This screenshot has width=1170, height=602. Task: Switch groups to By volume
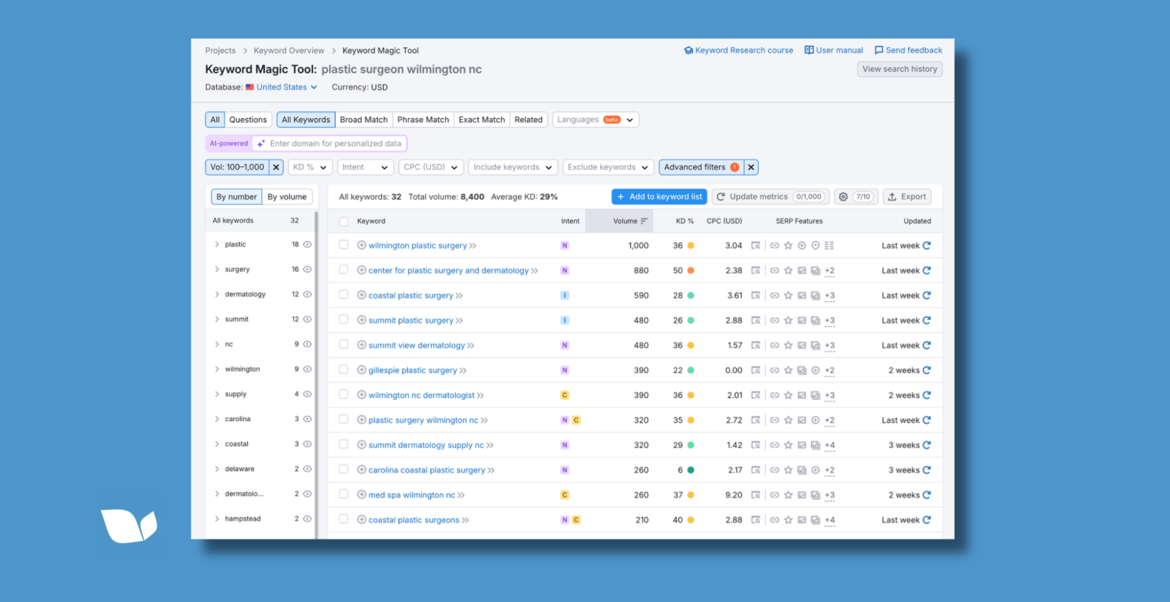(287, 197)
